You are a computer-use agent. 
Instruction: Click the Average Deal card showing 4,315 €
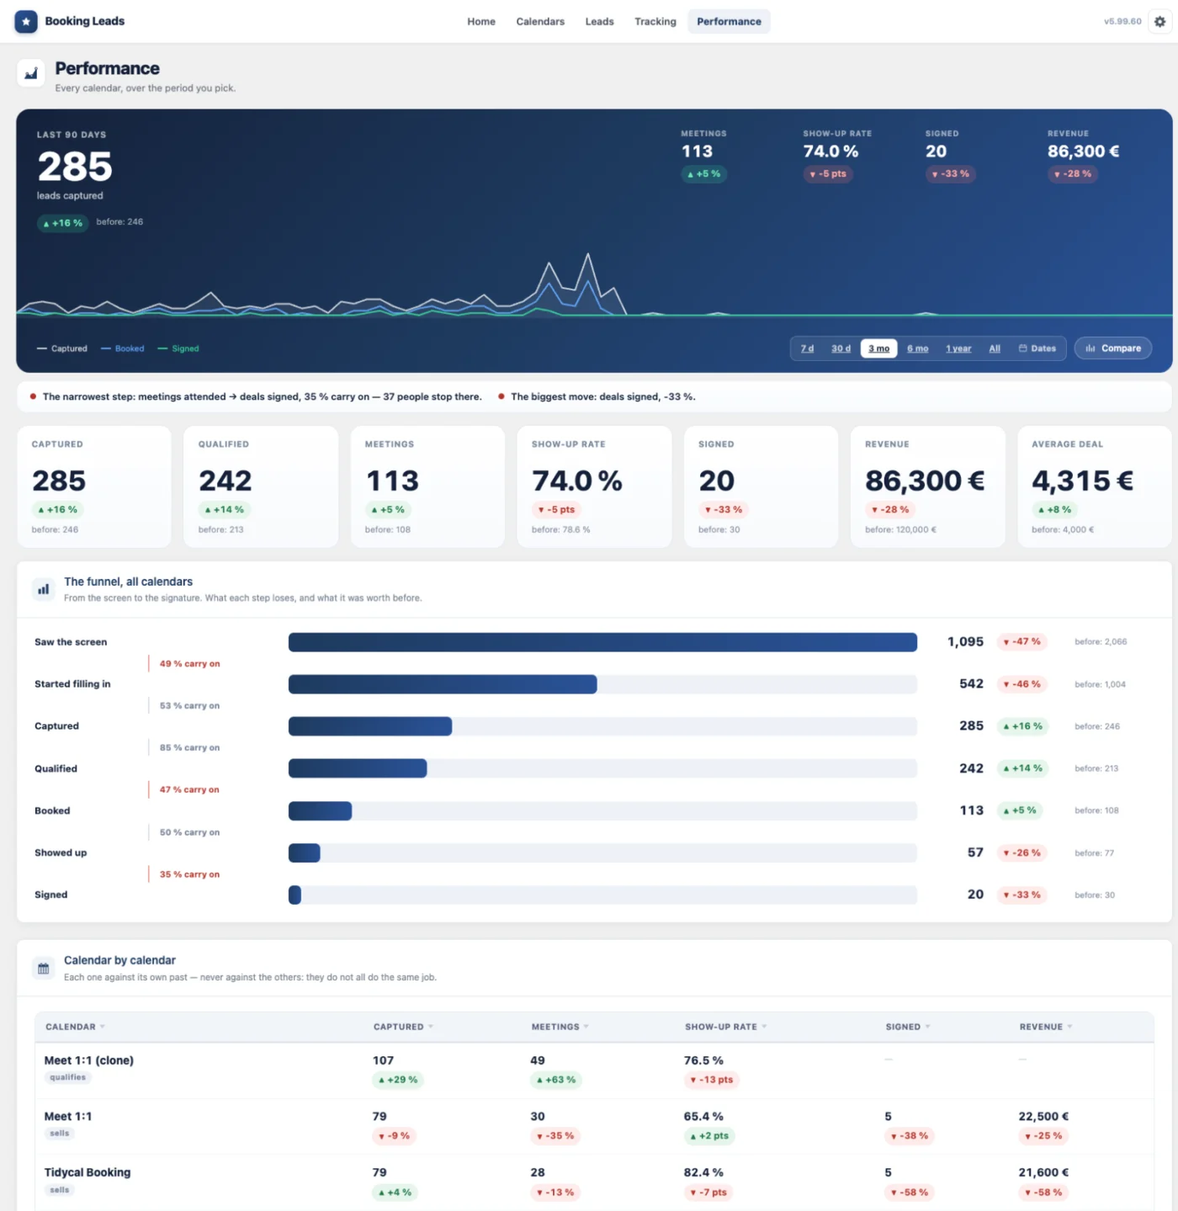click(1094, 486)
